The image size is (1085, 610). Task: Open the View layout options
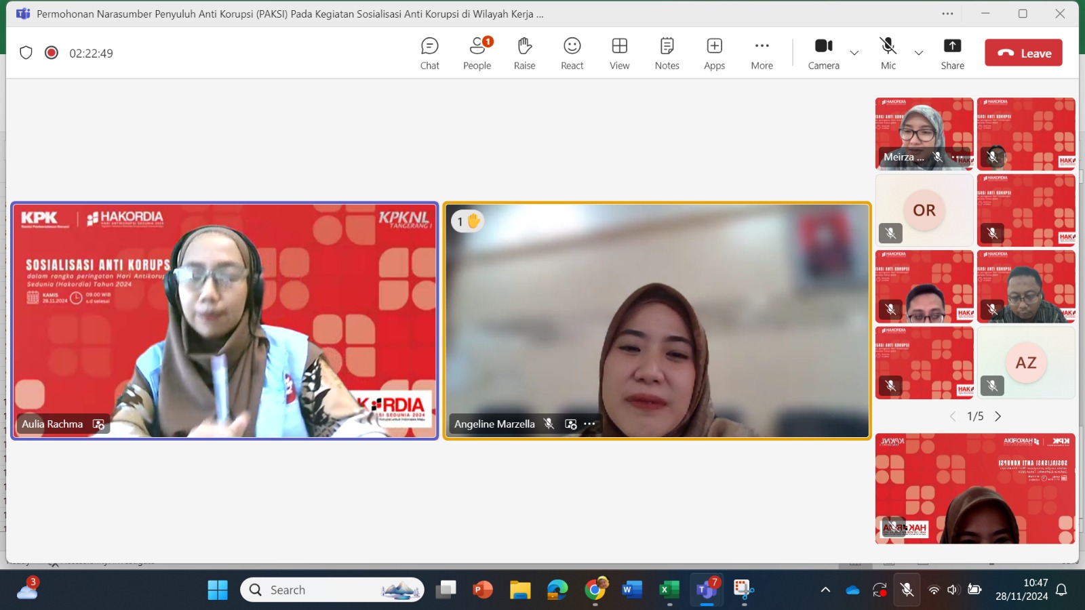[x=619, y=54]
